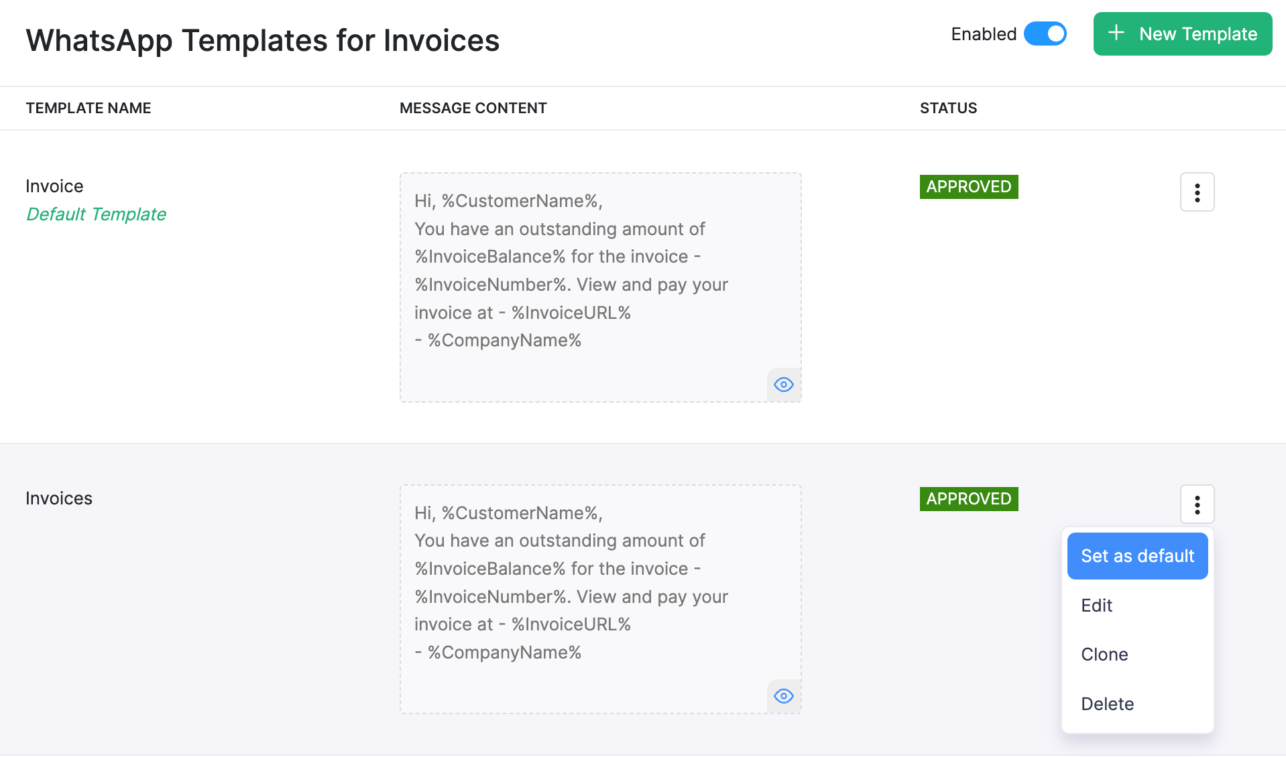This screenshot has width=1286, height=757.
Task: Click the eye preview icon in the bottom message box
Action: (x=783, y=696)
